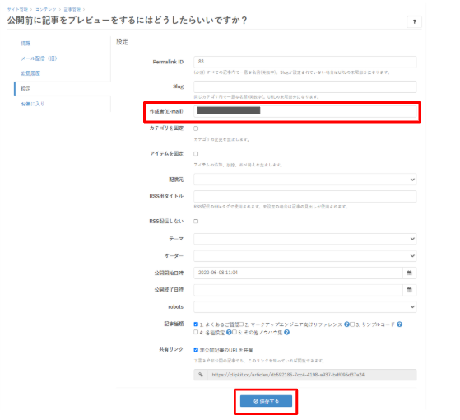Click the Permalink ID input field

(305, 62)
